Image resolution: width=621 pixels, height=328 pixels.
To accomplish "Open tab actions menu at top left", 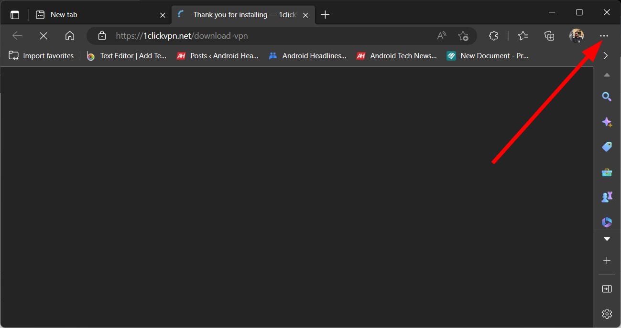I will point(15,14).
